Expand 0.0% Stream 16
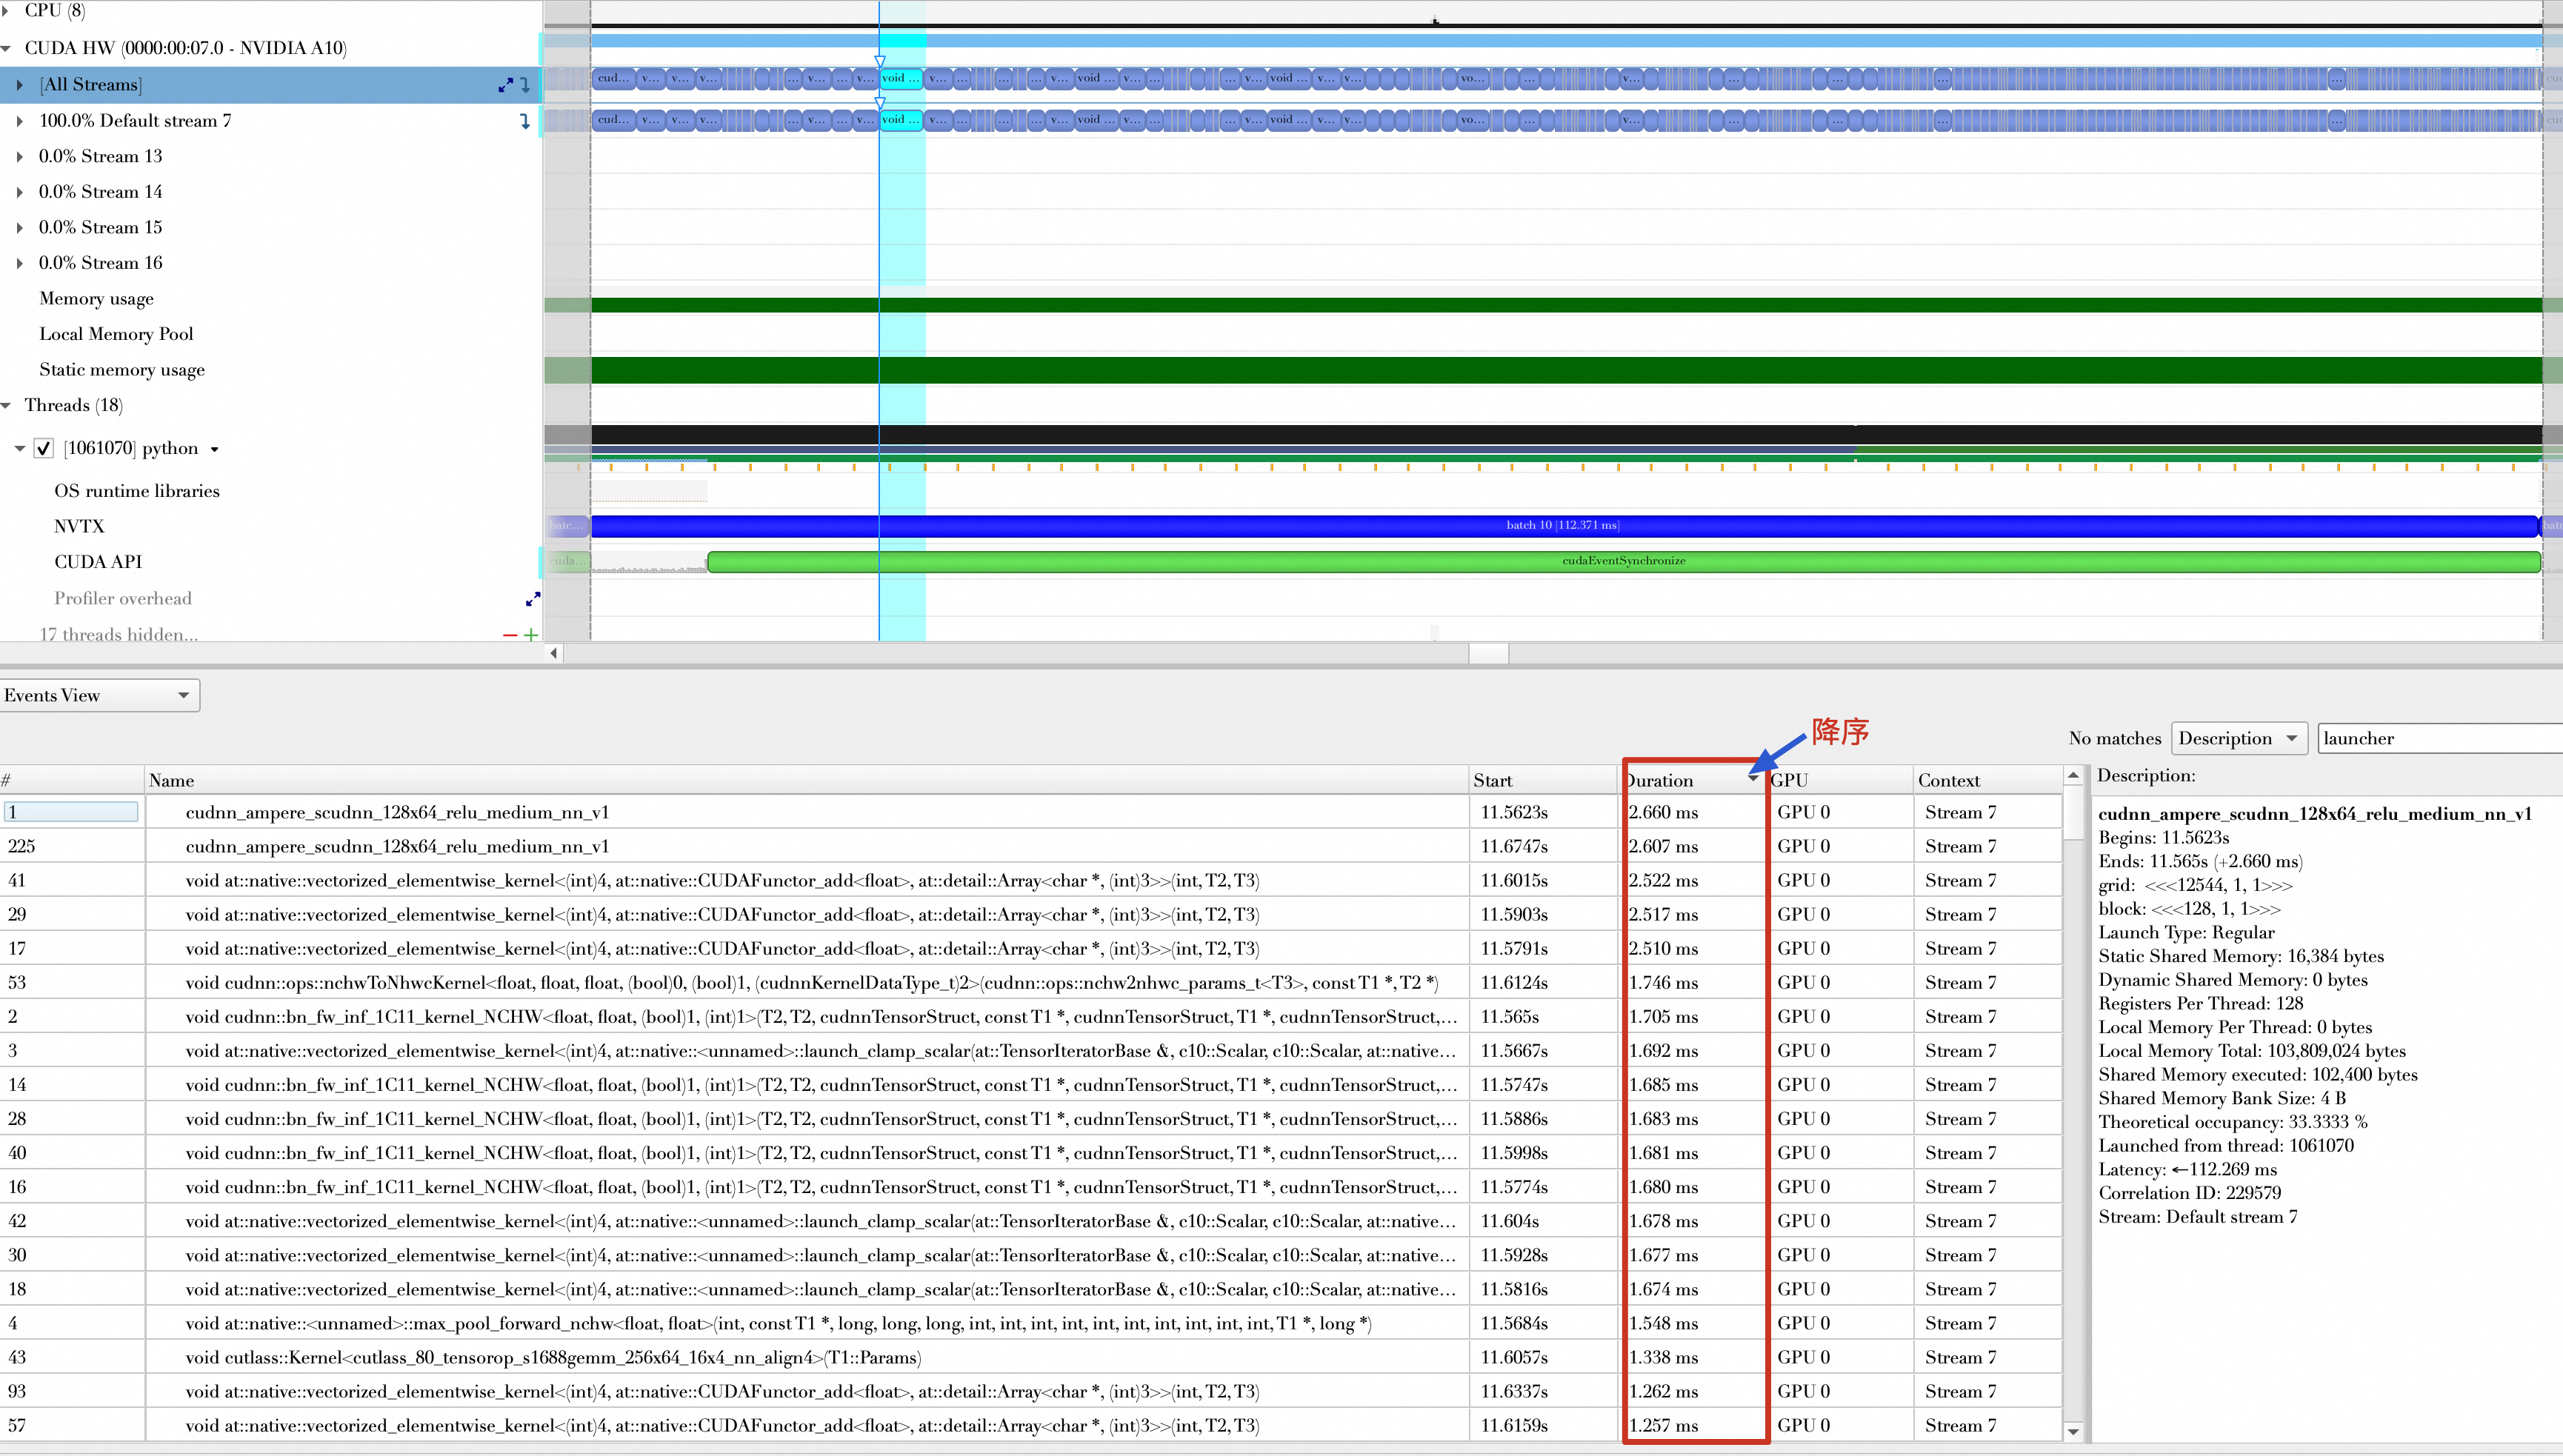 pyautogui.click(x=19, y=263)
